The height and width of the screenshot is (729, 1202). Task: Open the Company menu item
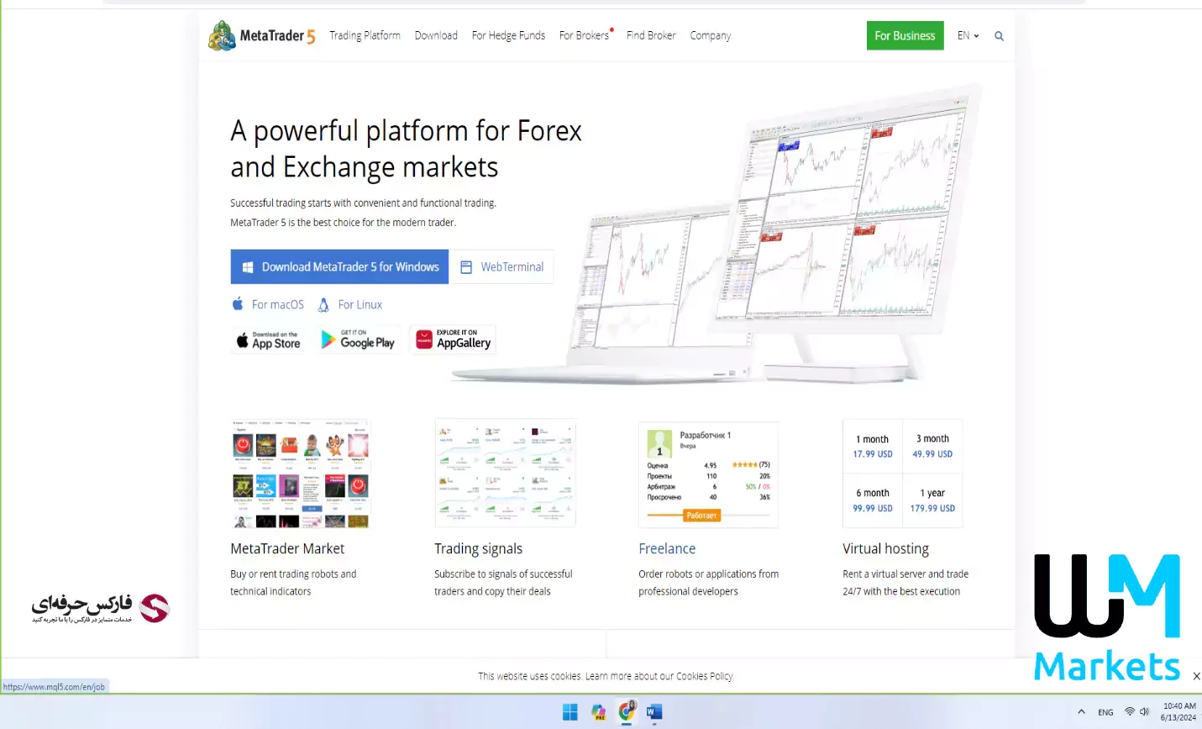coord(711,35)
